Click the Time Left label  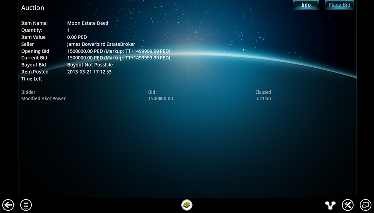(32, 79)
